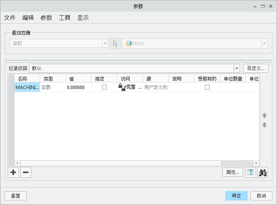The height and width of the screenshot is (205, 277).
Task: Click the 自定义... button
Action: (256, 68)
